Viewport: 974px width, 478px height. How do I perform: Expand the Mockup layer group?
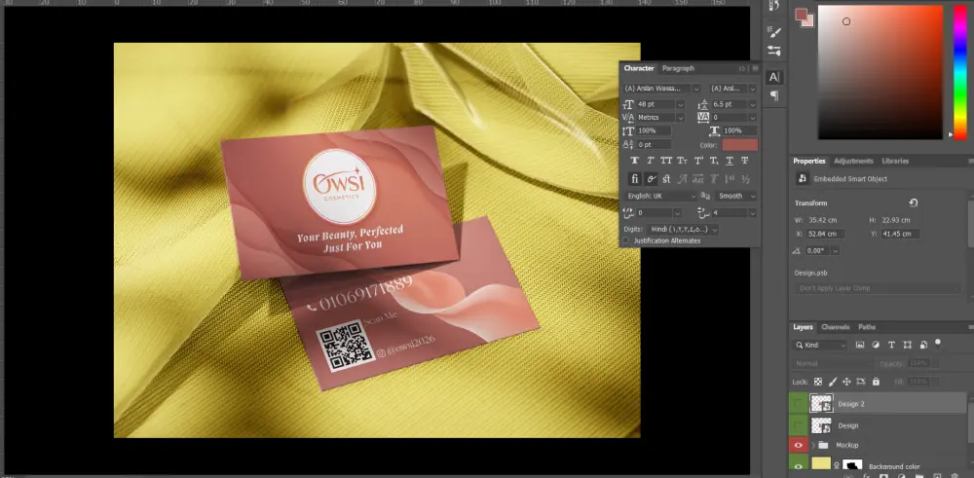tap(813, 445)
